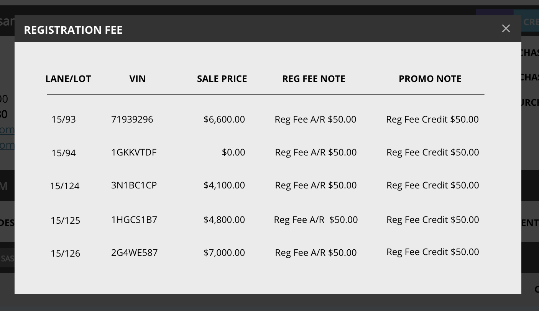Click the $4,800.00 sale price
The height and width of the screenshot is (311, 539).
224,220
